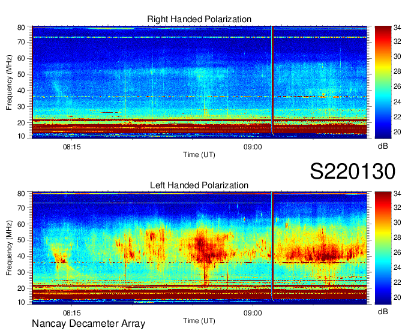The image size is (408, 331).
Task: Select the 08:15 tick under Right Handed plot
Action: [72, 147]
